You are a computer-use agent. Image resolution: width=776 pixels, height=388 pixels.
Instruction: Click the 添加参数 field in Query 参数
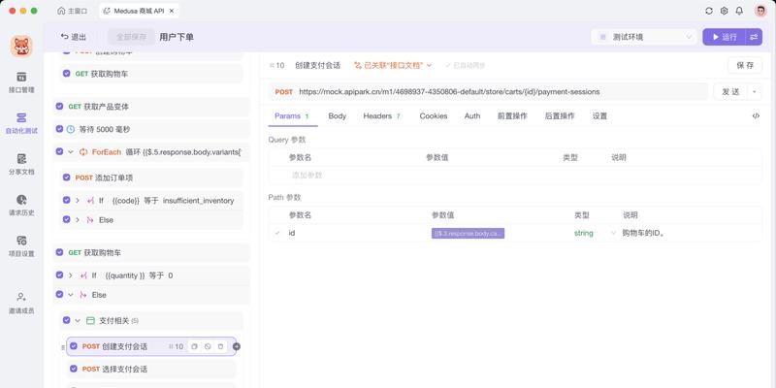click(307, 176)
